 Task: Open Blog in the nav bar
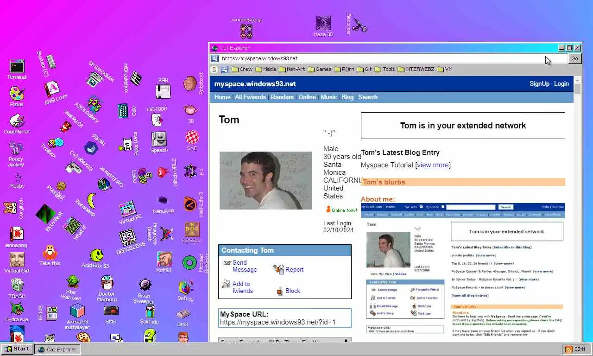[x=347, y=97]
